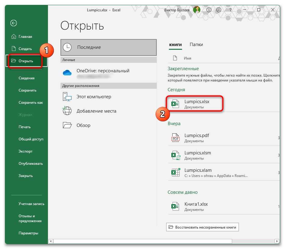Open the Lumpics.xlsm file name
The image size is (285, 249).
198,153
